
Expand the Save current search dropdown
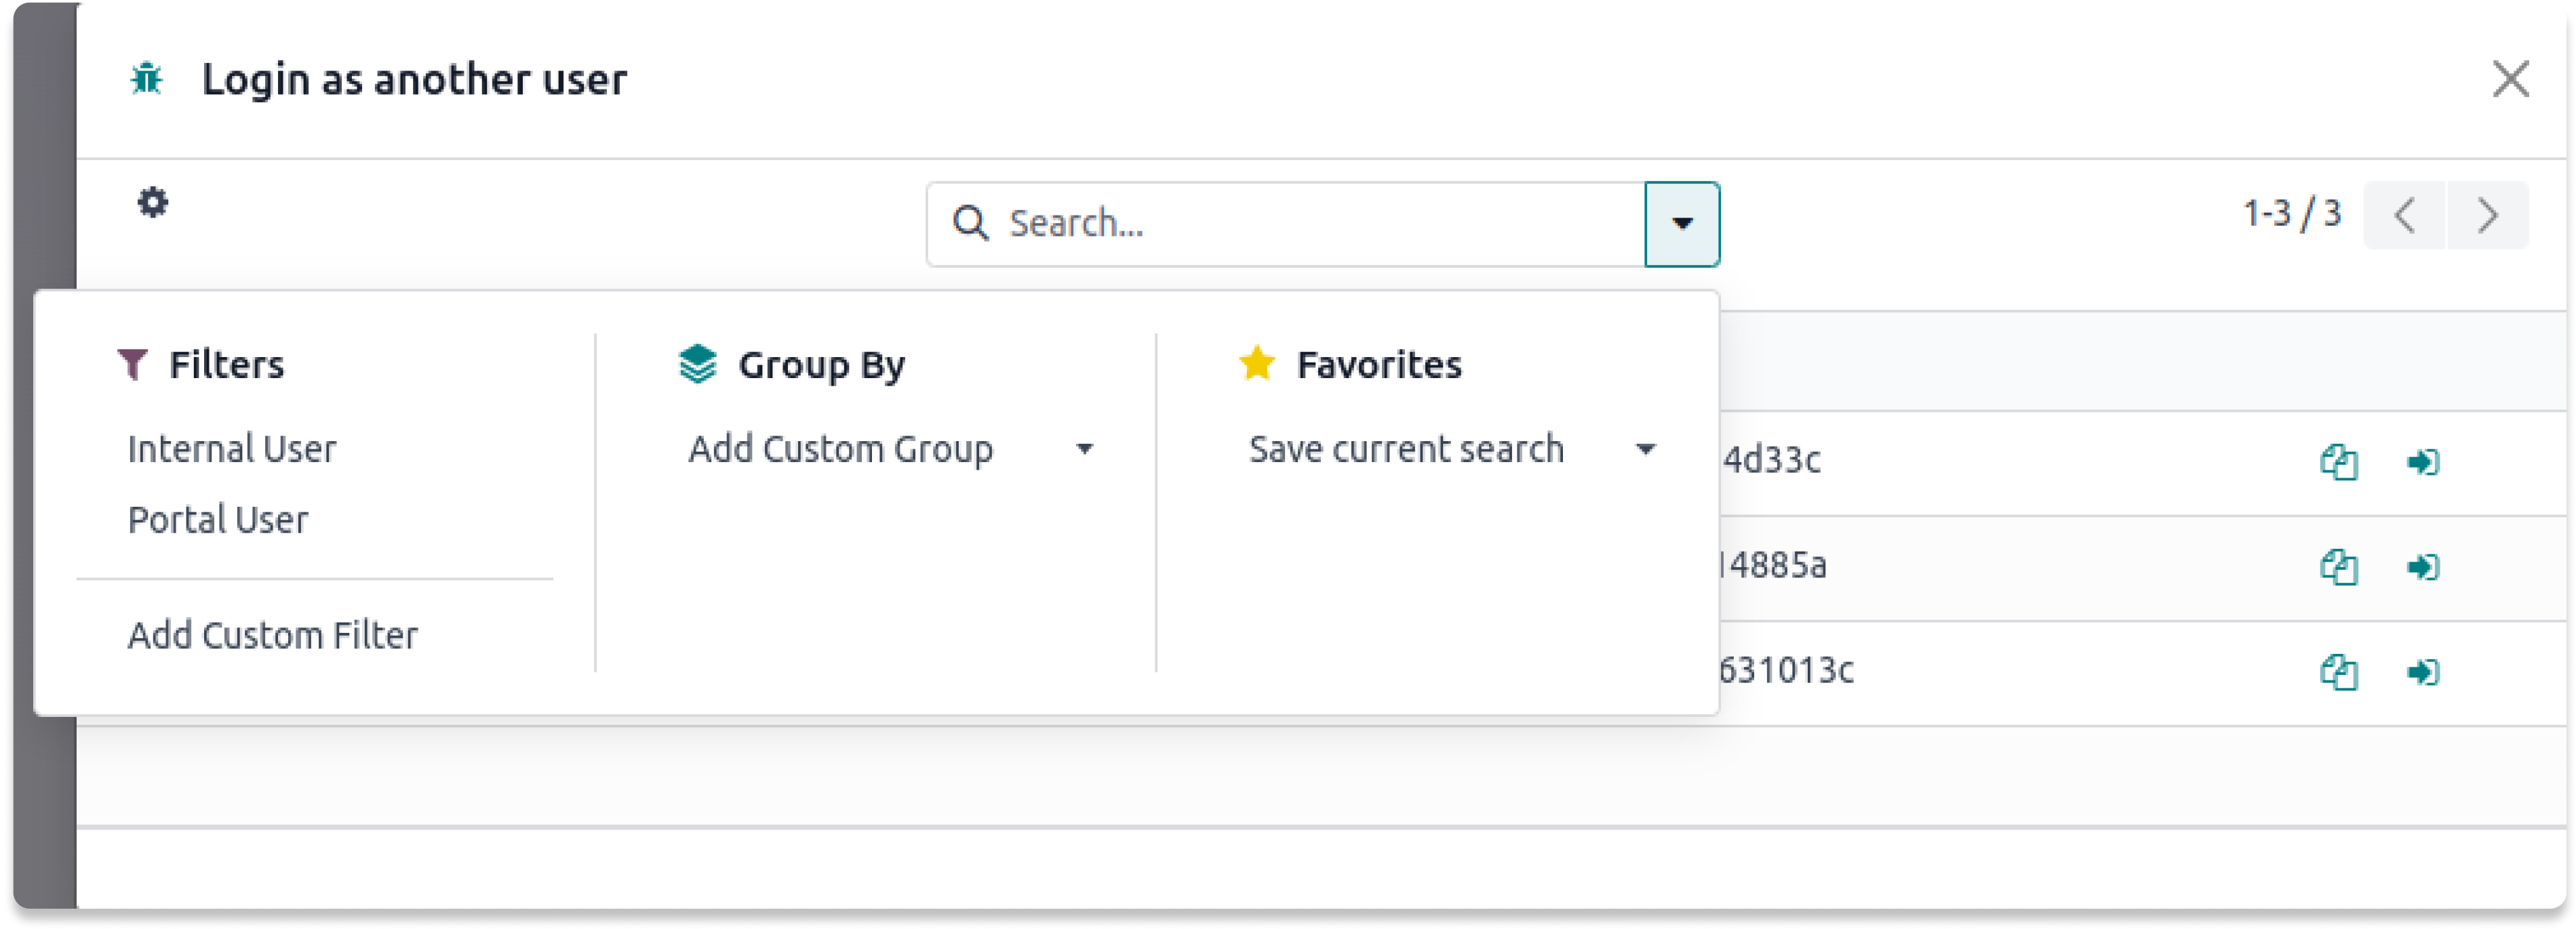[1451, 449]
